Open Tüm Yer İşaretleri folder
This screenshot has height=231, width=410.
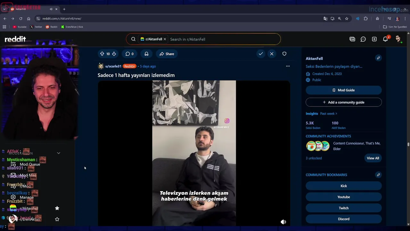[395, 27]
